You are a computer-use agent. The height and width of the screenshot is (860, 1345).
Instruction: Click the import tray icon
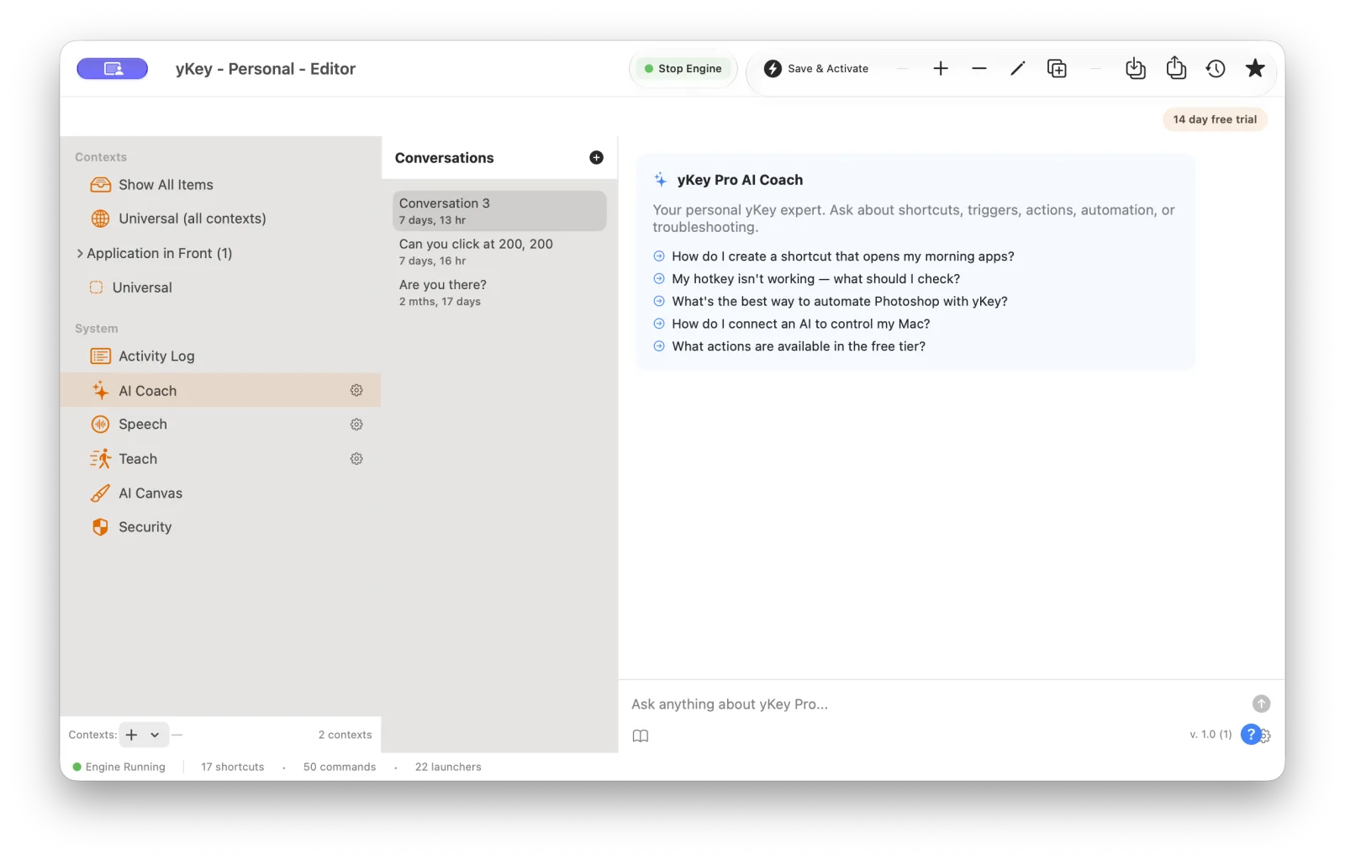coord(1136,69)
